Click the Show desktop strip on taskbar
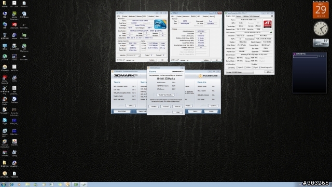 330,184
